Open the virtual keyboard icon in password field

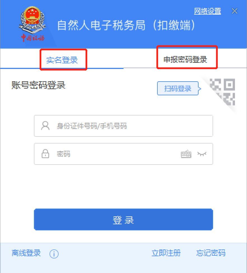point(186,154)
